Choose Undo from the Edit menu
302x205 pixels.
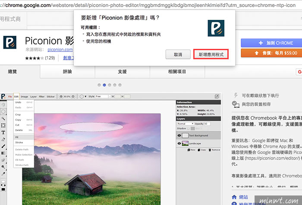click(x=24, y=102)
